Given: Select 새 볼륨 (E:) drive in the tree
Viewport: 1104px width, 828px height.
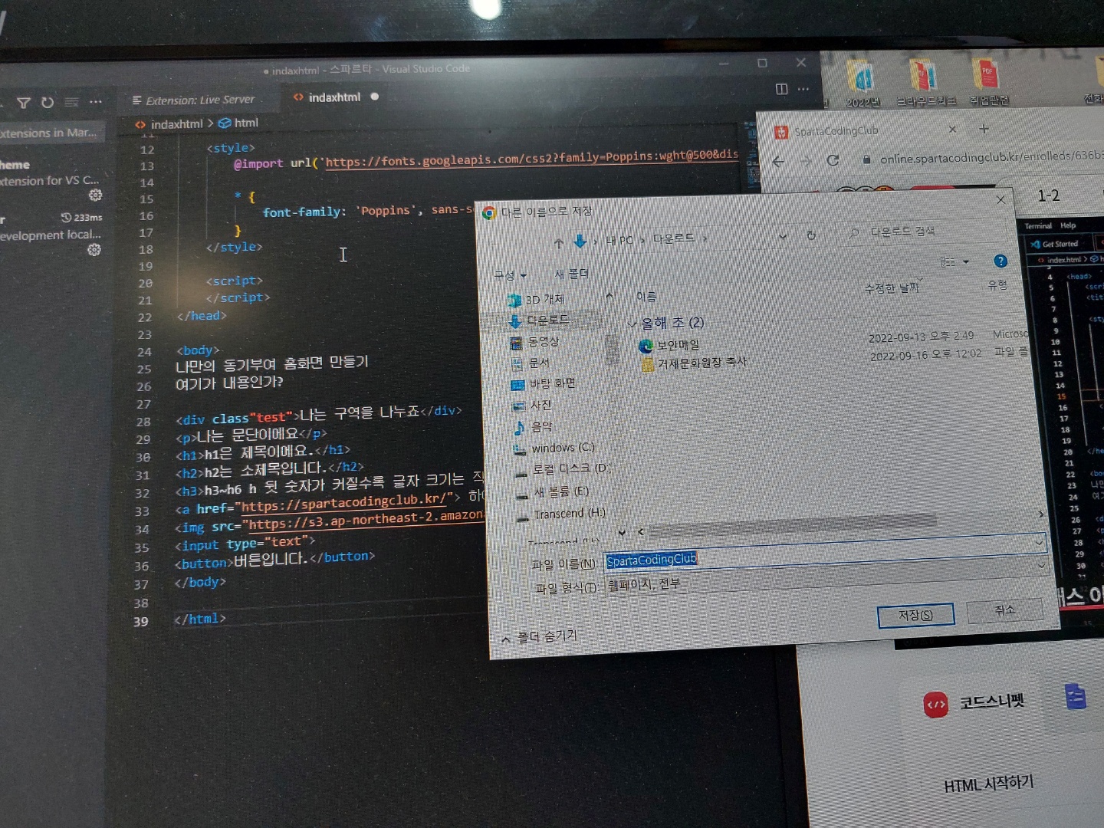Looking at the screenshot, I should (x=552, y=491).
